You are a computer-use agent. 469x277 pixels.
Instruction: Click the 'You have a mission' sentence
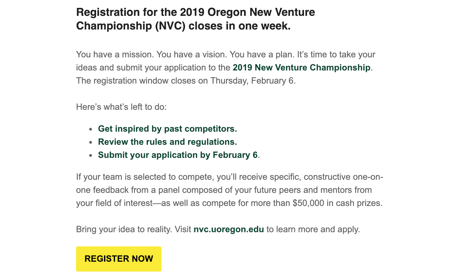pyautogui.click(x=115, y=54)
